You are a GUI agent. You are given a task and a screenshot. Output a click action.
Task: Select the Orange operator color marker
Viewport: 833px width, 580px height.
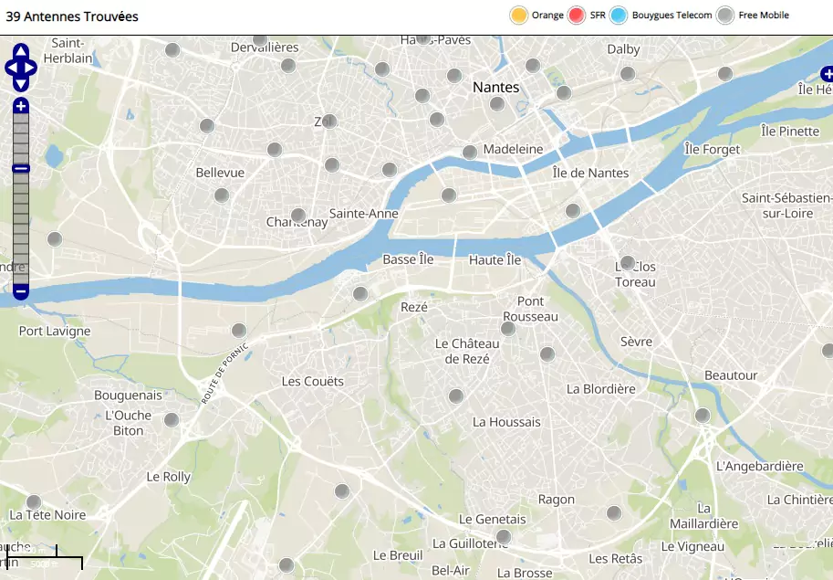pos(519,16)
